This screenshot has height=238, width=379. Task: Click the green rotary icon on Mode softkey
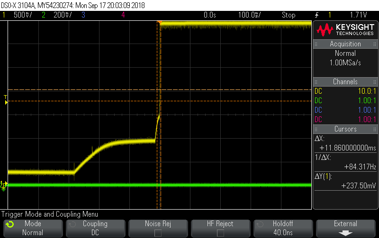click(10, 224)
